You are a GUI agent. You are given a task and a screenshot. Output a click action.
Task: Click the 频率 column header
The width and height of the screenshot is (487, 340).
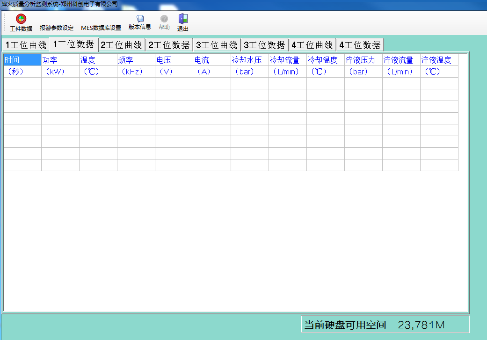point(136,60)
